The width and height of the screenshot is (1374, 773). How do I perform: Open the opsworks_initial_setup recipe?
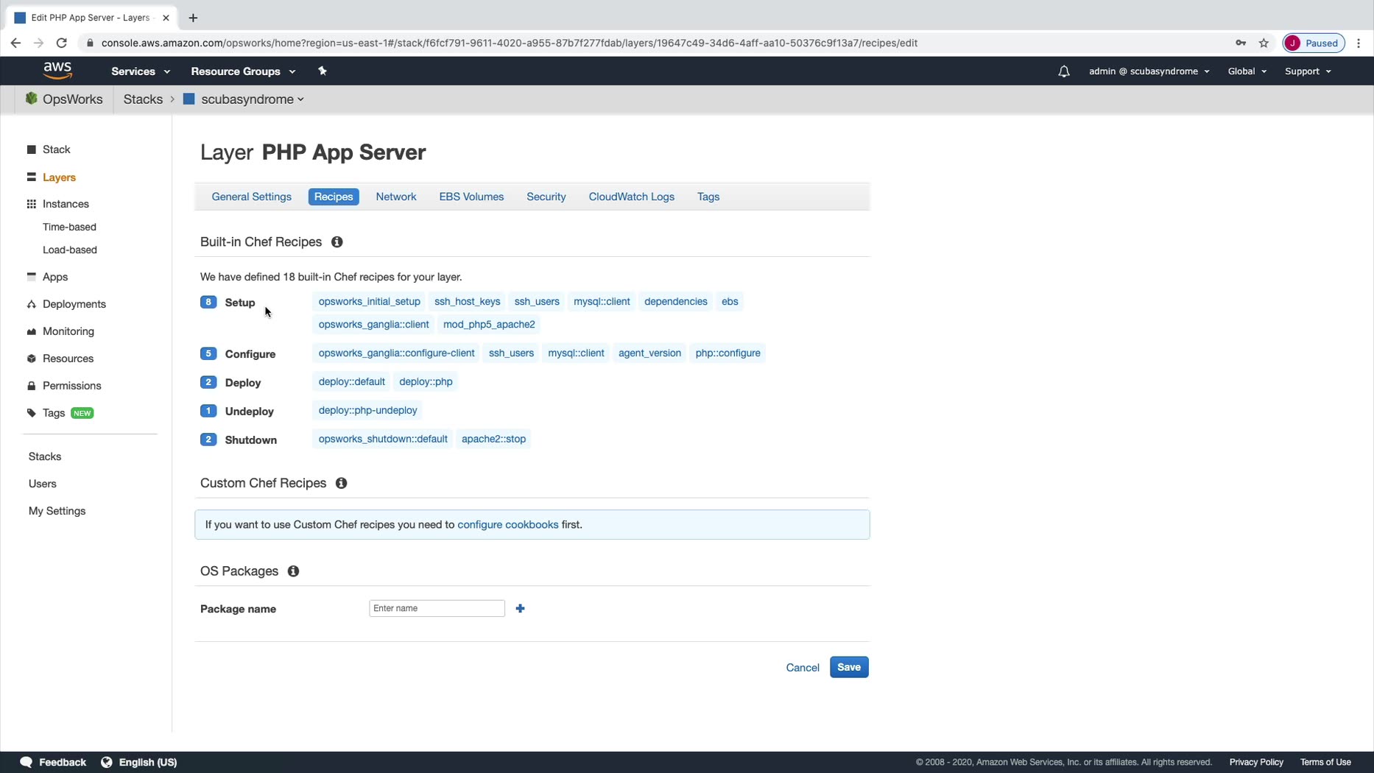pyautogui.click(x=369, y=301)
